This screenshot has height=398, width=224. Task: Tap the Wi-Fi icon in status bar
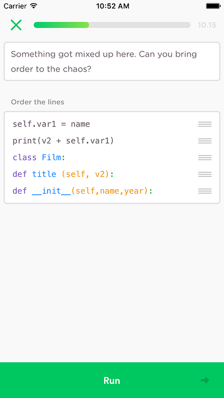tap(34, 6)
